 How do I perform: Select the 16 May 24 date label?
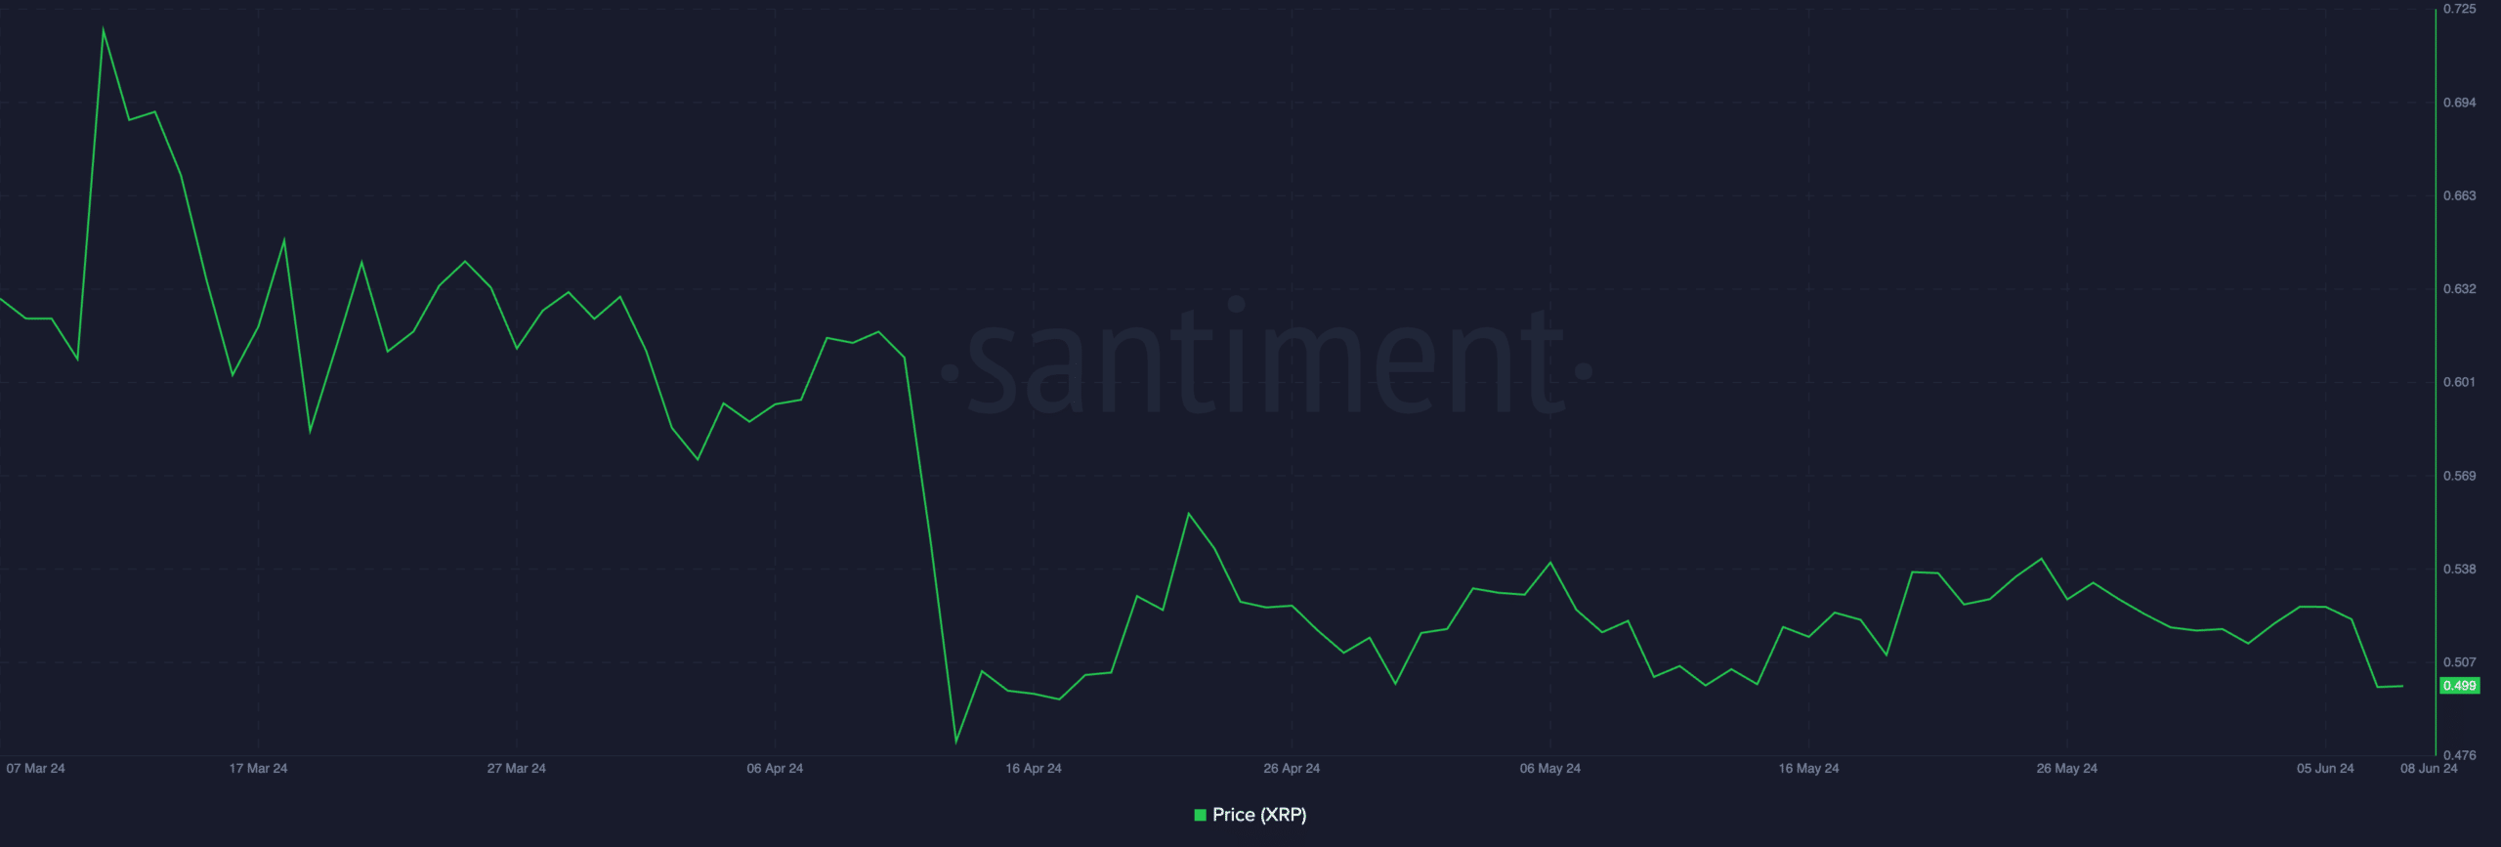[1808, 769]
